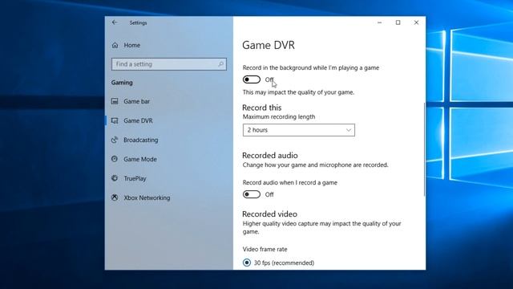Click the Game Mode sidebar icon
The image size is (513, 289).
[x=115, y=159]
